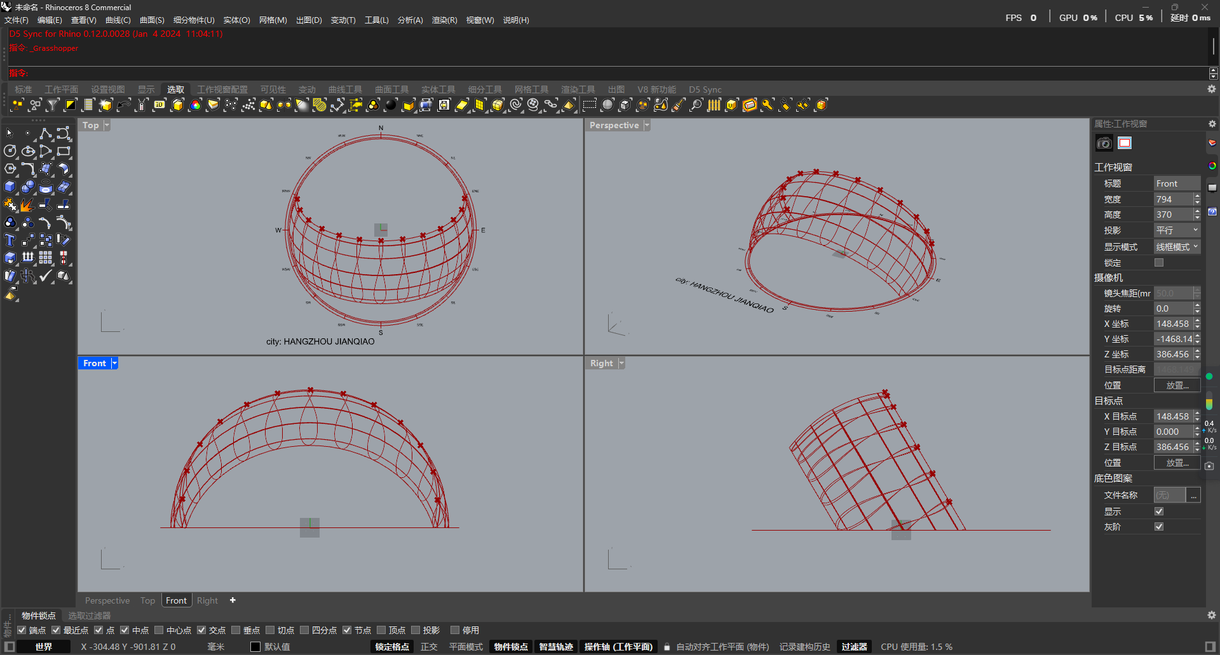This screenshot has height=655, width=1220.
Task: Click the Array grid tool icon
Action: 46,258
